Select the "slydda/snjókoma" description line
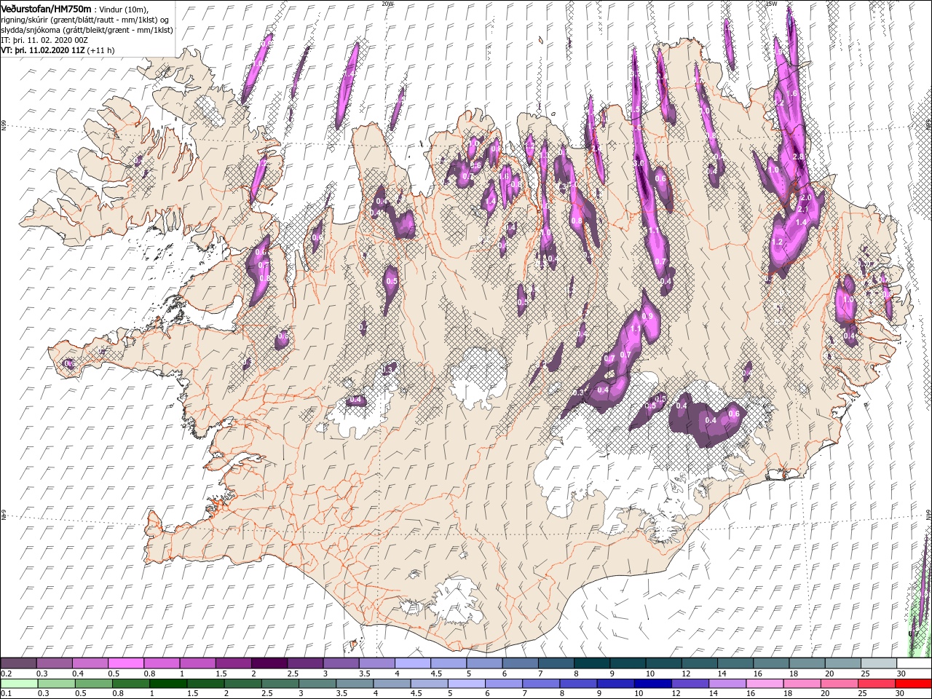Viewport: 932px width, 699px height. (x=87, y=30)
